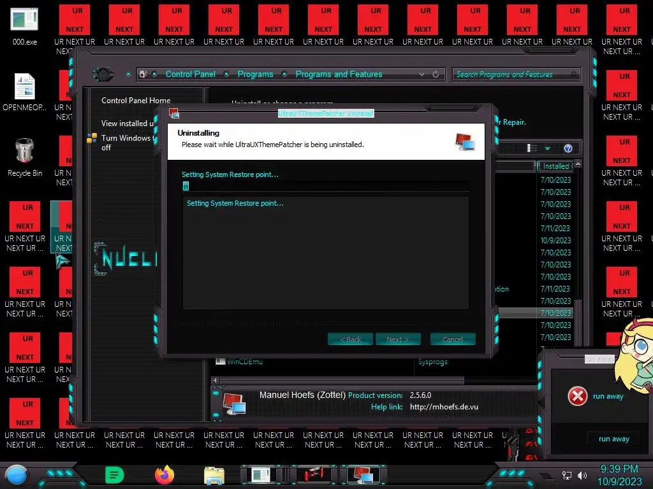The height and width of the screenshot is (489, 653).
Task: Click the uninstaller title bar icon
Action: click(174, 113)
